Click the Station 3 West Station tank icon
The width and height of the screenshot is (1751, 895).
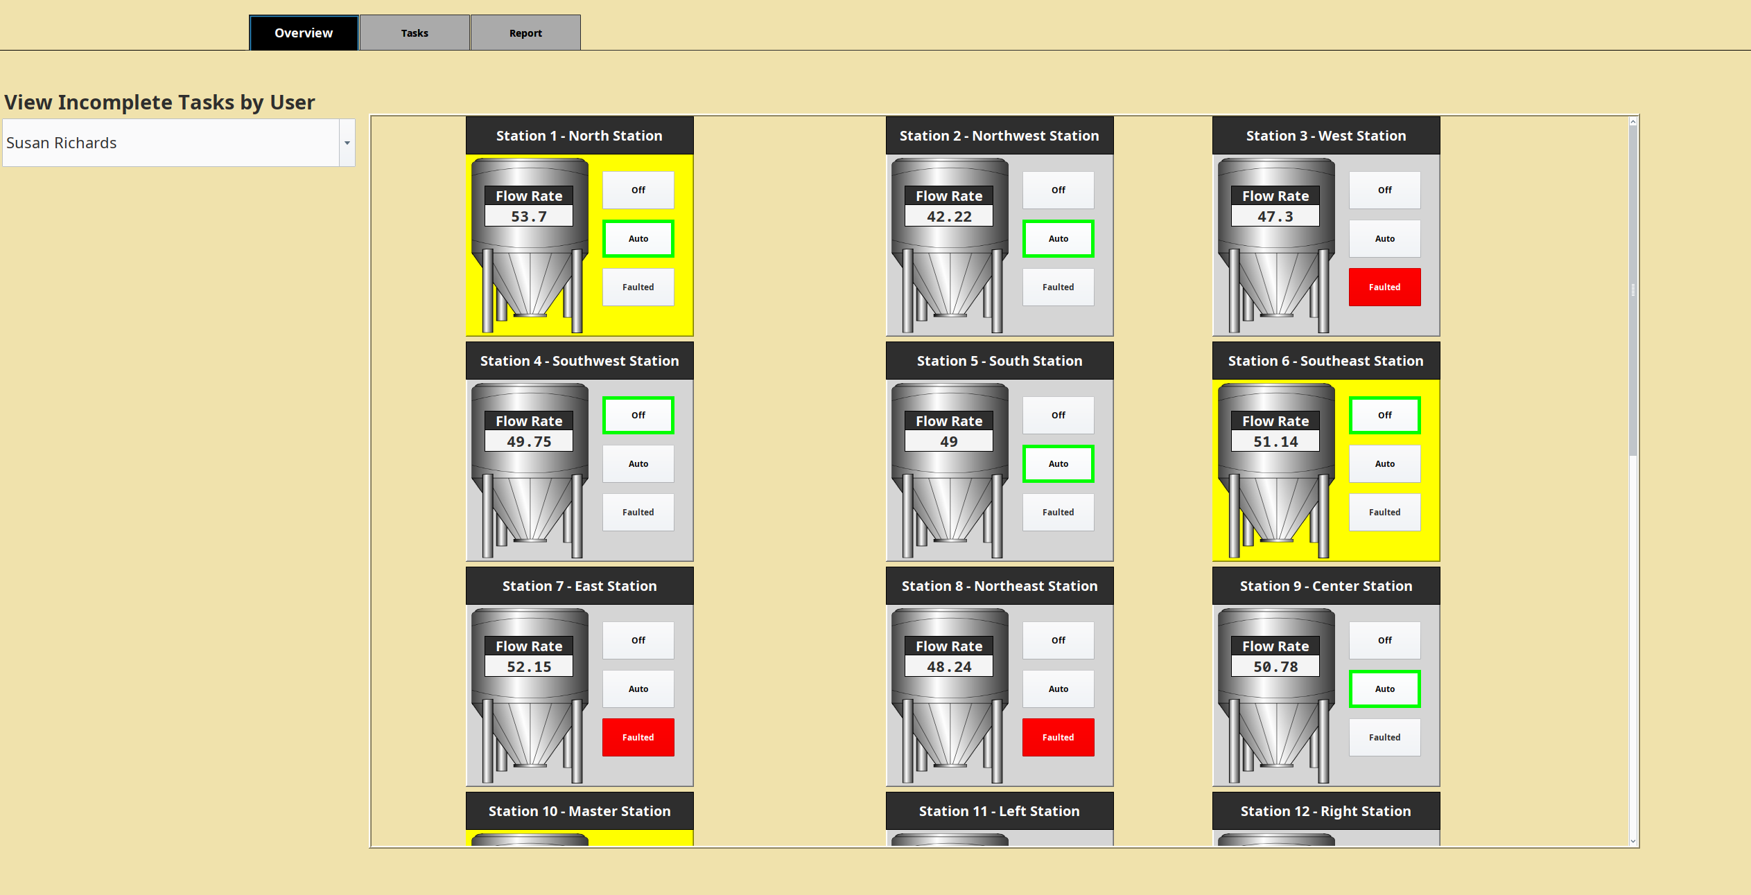pos(1276,245)
